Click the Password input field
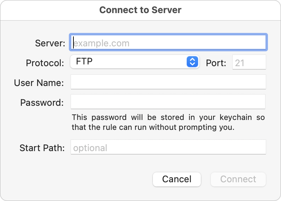This screenshot has width=281, height=201. [168, 102]
